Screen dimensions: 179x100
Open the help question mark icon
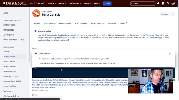[163, 3]
